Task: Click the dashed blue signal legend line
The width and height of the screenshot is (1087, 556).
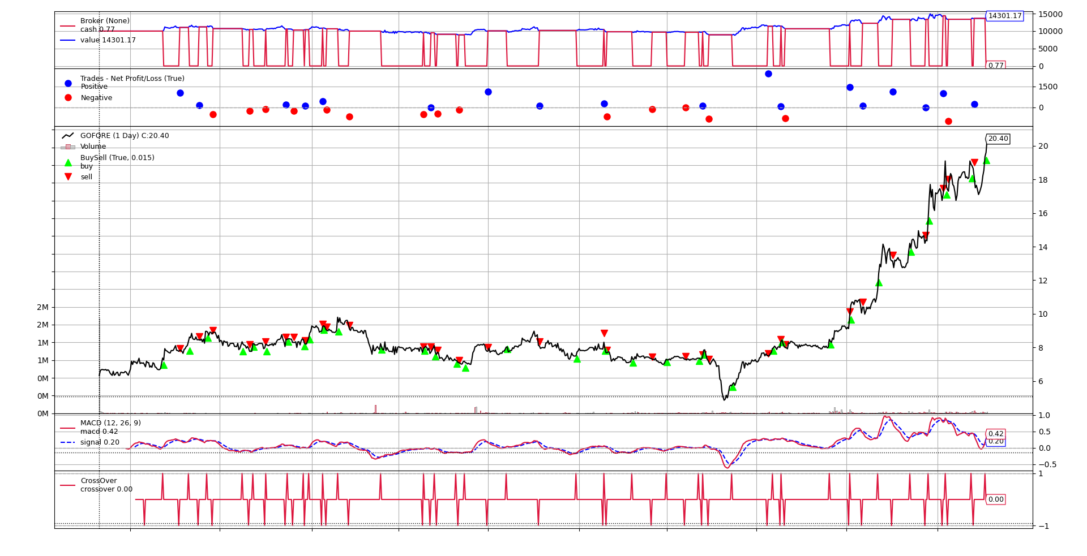Action: (68, 442)
